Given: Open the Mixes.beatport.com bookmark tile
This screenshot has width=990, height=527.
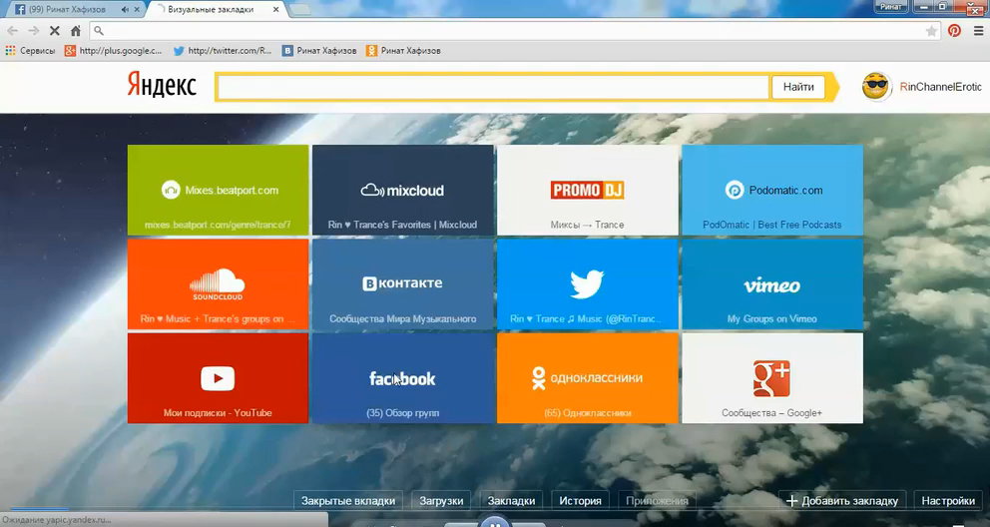Looking at the screenshot, I should [x=218, y=190].
